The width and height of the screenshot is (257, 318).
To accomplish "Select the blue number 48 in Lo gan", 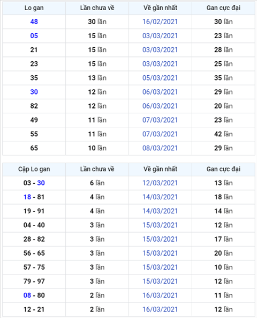I will point(34,21).
